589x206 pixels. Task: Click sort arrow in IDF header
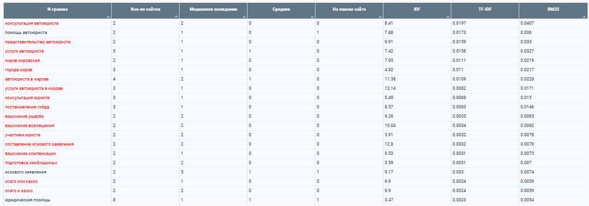point(448,16)
